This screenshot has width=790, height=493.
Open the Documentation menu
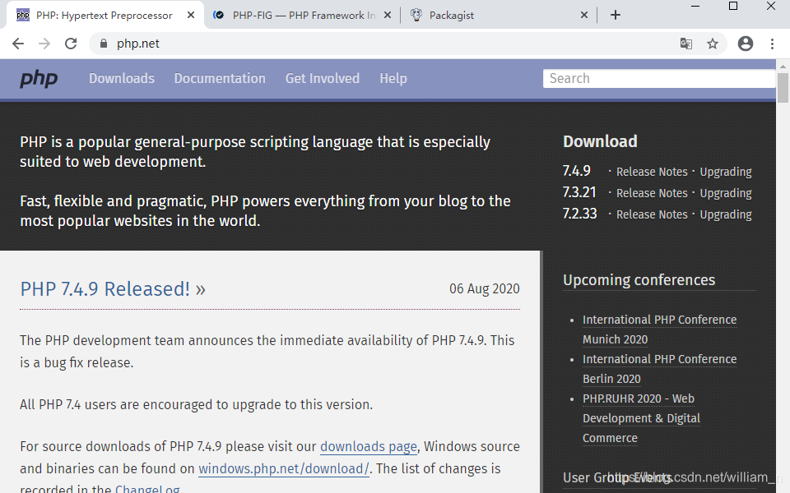pyautogui.click(x=220, y=78)
